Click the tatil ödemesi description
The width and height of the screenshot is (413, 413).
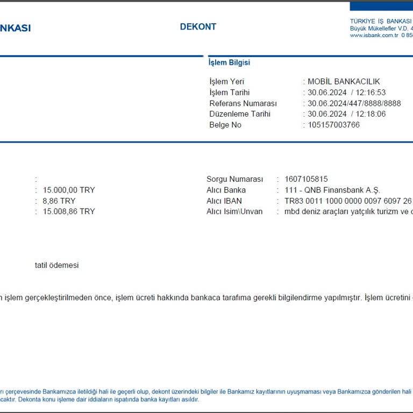56,265
